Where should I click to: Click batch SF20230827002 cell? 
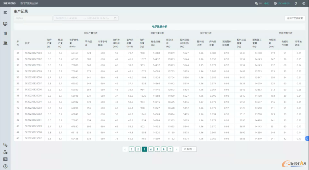click(33, 59)
